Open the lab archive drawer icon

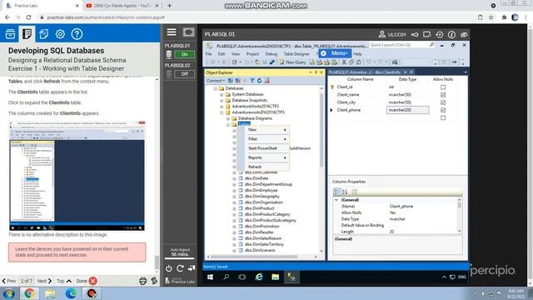(x=10, y=34)
